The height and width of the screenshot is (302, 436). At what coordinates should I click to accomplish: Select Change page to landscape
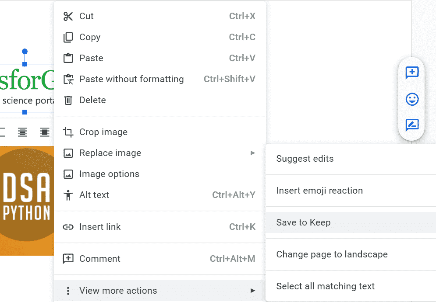click(x=332, y=254)
